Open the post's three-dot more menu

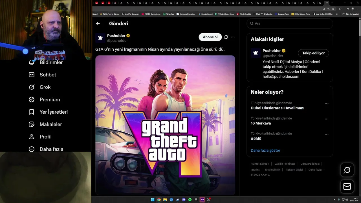233,37
